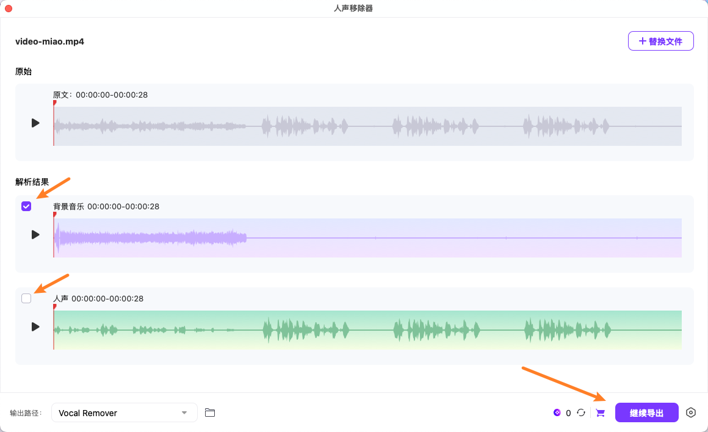Click the 人声 red playhead marker
The height and width of the screenshot is (432, 708).
pyautogui.click(x=54, y=307)
